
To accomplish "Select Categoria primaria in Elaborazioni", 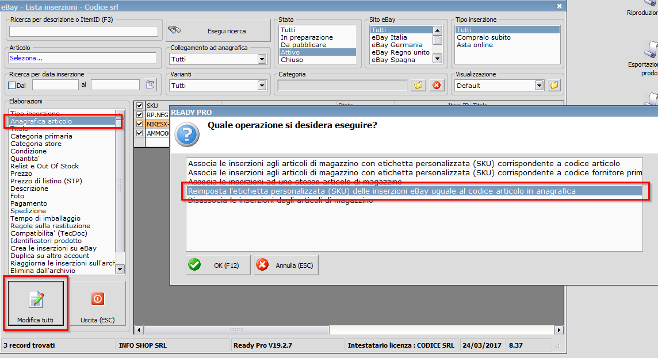I will (x=62, y=136).
